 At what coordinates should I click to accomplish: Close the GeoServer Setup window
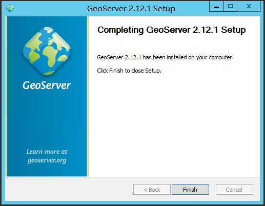coord(249,7)
